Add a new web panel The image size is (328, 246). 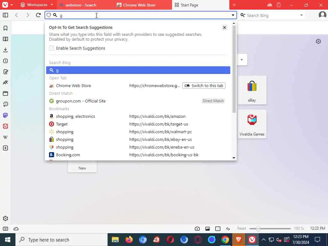(5, 148)
